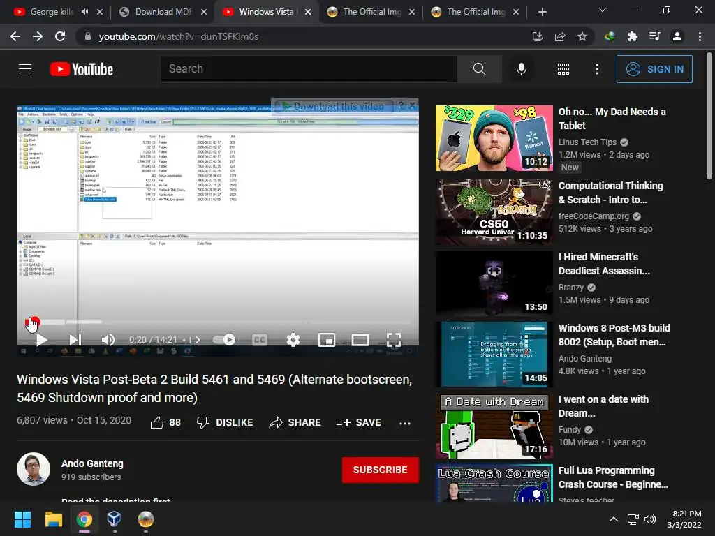Reload the current page
Viewport: 715px width, 536px height.
[x=60, y=36]
